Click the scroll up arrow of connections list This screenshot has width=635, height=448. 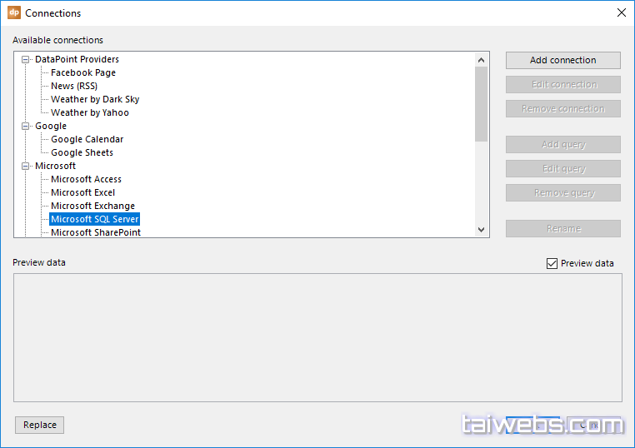tap(481, 60)
